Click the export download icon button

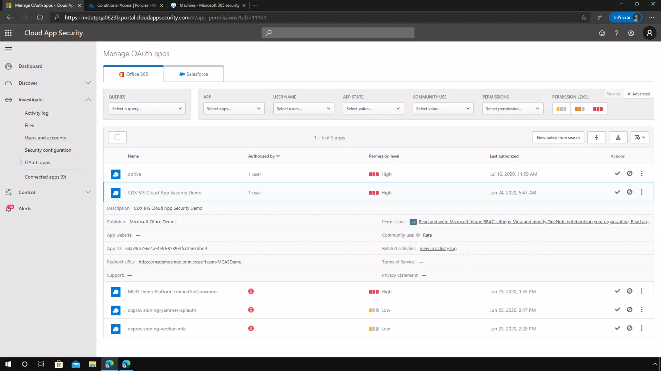[618, 138]
